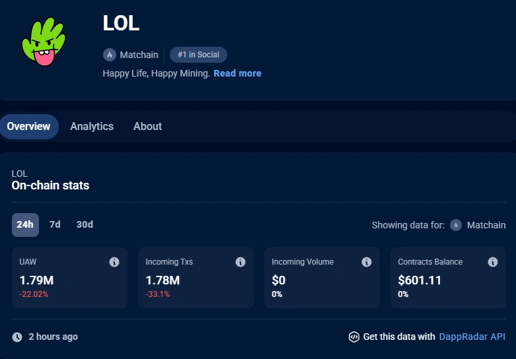Switch the time range to 30d
Image resolution: width=516 pixels, height=359 pixels.
coord(85,224)
